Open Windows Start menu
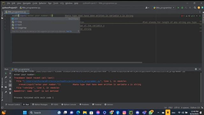 (x=25, y=112)
